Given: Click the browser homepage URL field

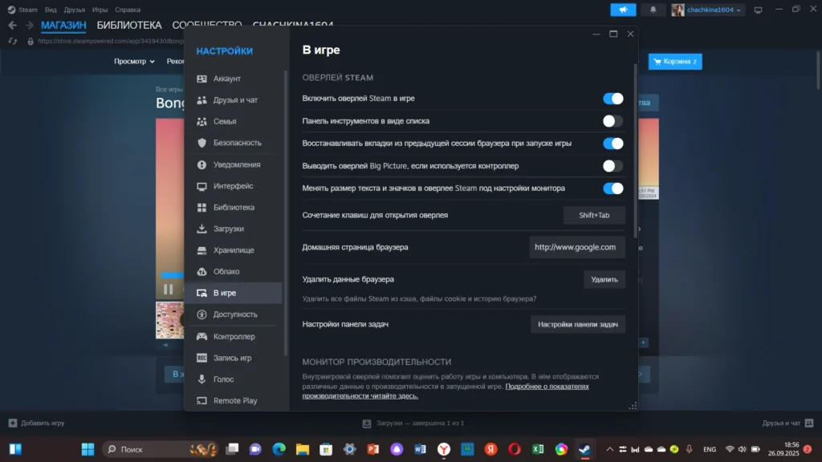Looking at the screenshot, I should [576, 247].
